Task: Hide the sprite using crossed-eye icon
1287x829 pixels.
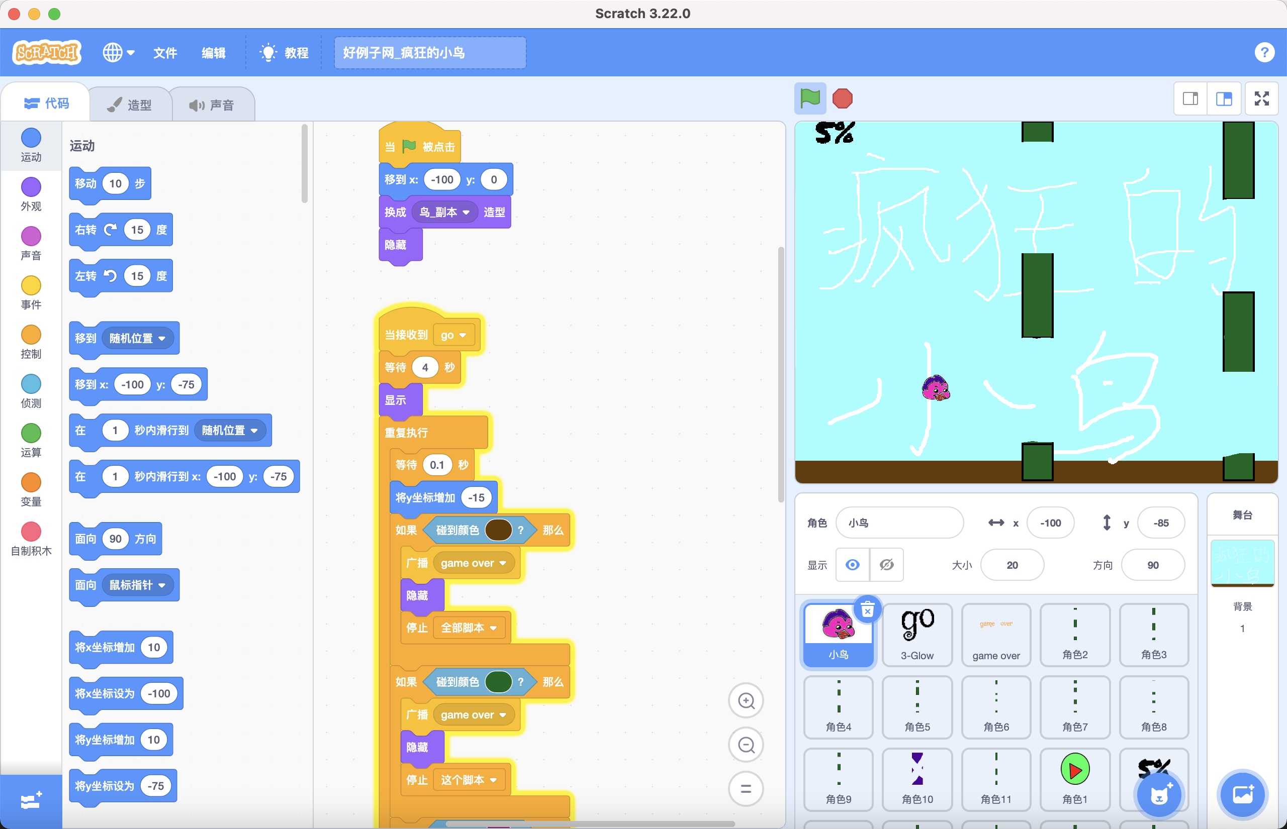Action: tap(886, 565)
